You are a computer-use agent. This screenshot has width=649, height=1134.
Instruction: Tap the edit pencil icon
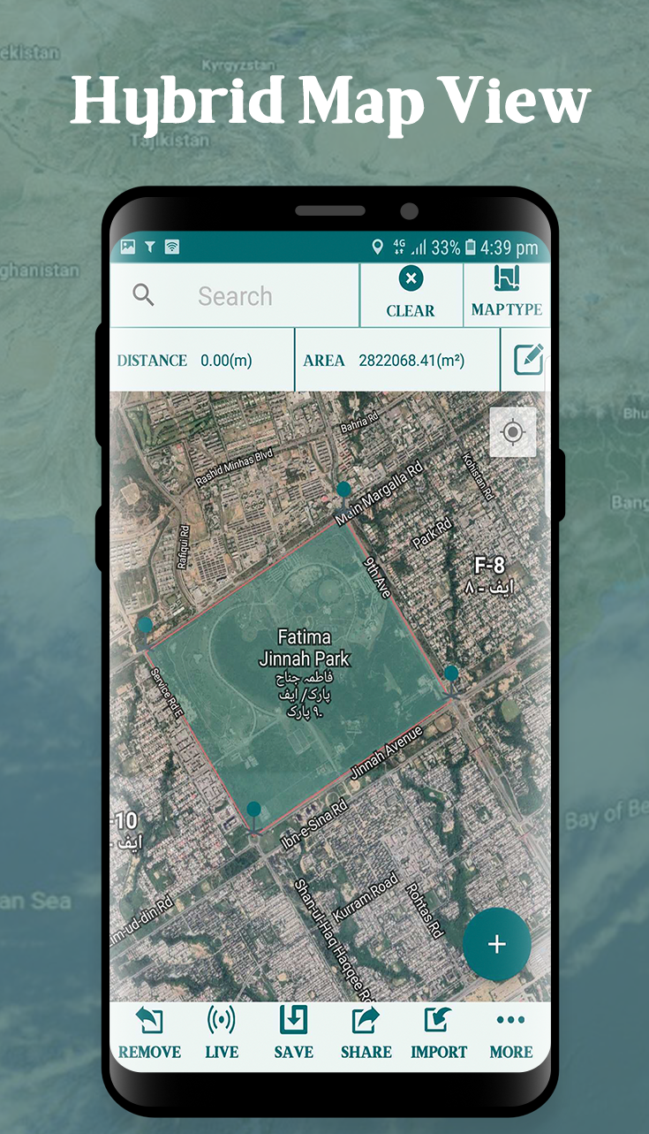coord(528,360)
